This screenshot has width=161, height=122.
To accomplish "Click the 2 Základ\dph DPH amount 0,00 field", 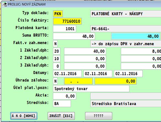I will point(141,59).
